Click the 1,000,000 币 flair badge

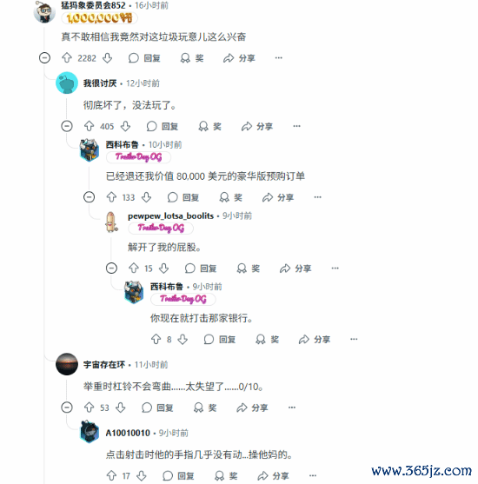point(99,18)
